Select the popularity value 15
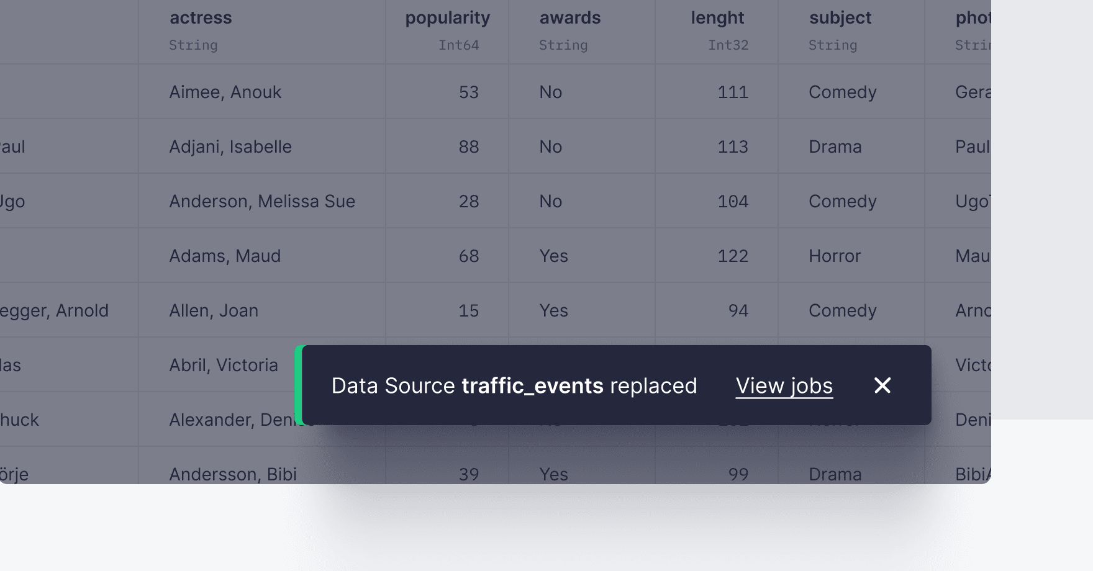Screen dimensions: 1093x571 [468, 310]
